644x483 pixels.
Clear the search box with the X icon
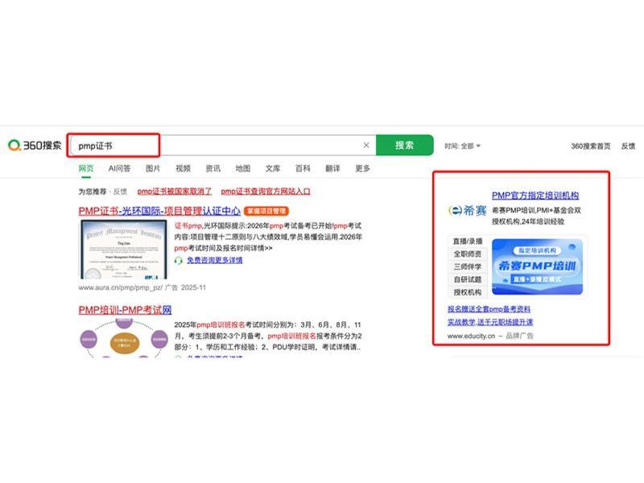(x=366, y=146)
